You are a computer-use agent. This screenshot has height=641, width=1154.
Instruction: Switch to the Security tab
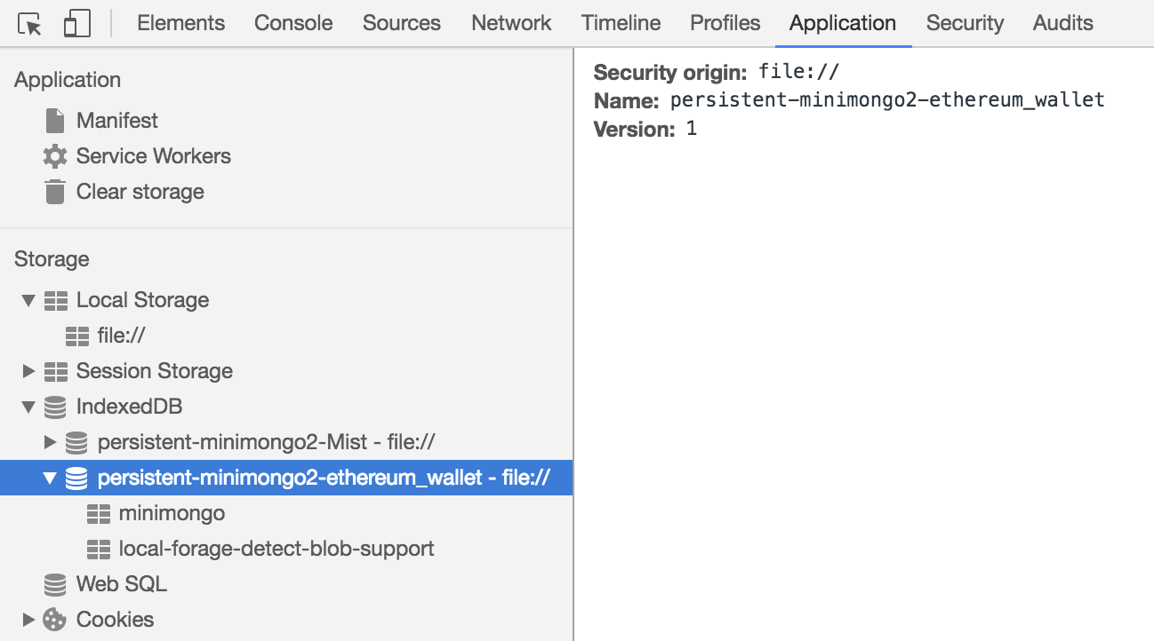(965, 24)
